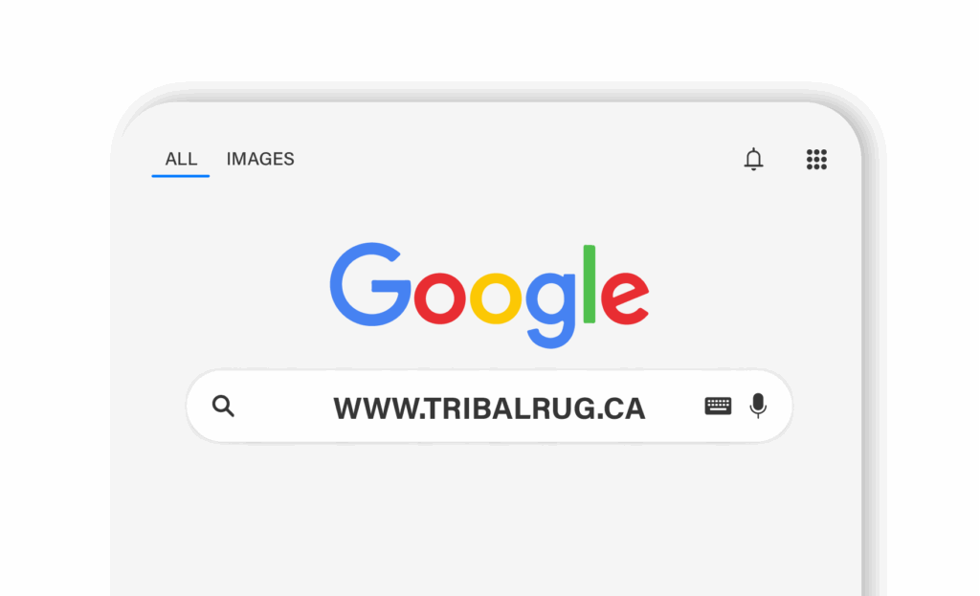
Task: Click the yellow letter o in logo
Action: tap(496, 298)
